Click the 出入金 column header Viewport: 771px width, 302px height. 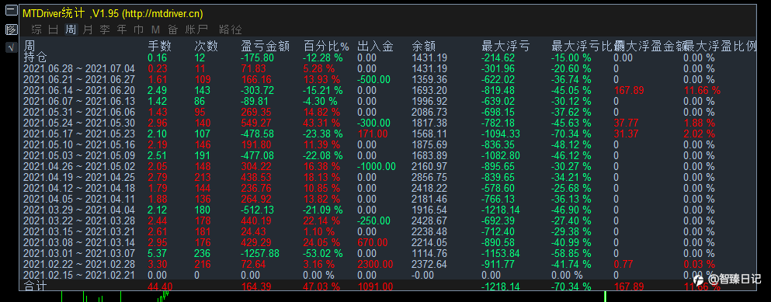point(375,47)
